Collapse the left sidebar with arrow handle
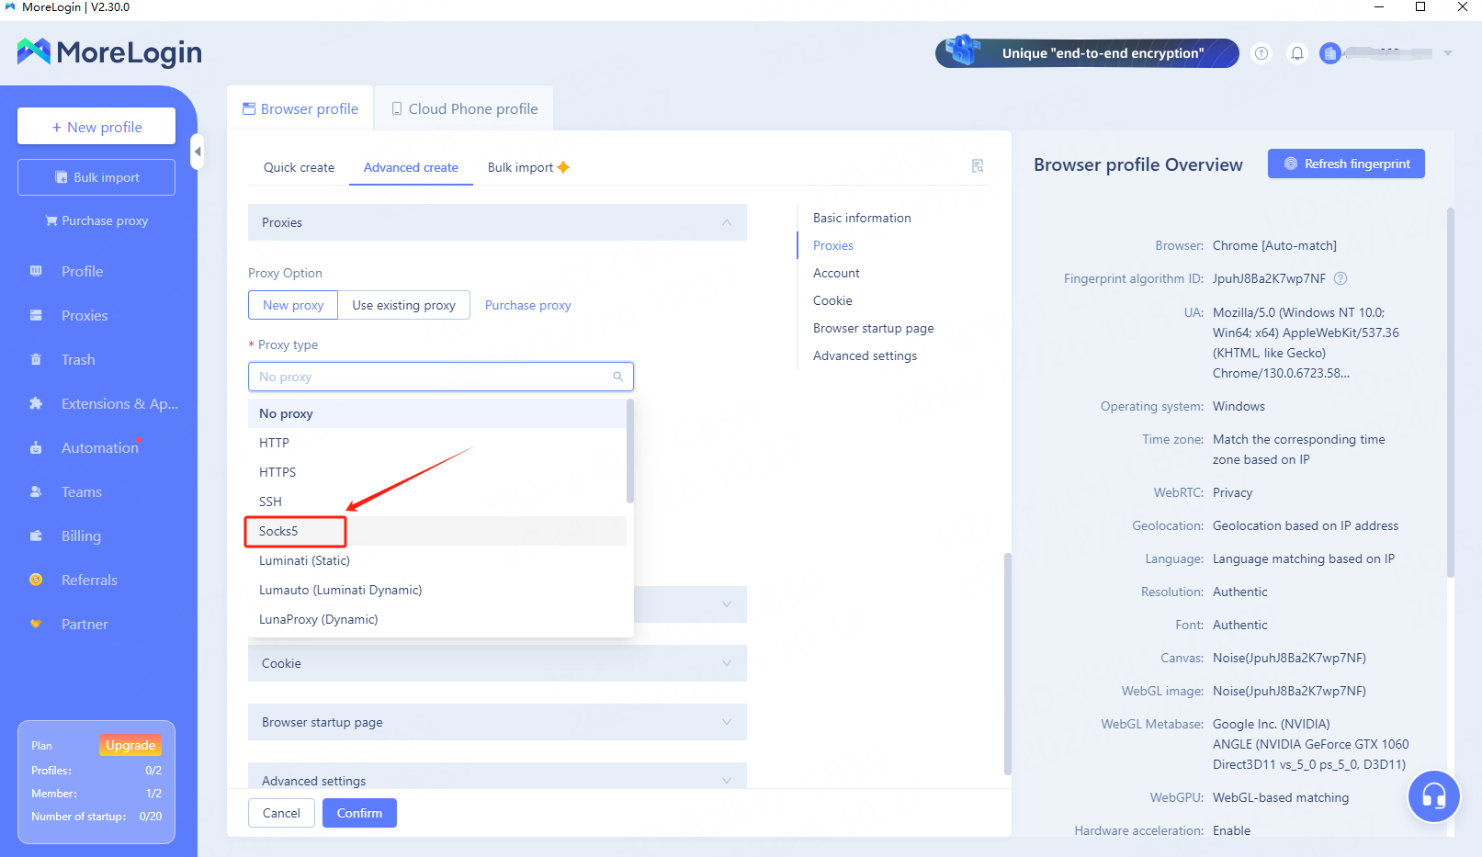Viewport: 1482px width, 857px height. [x=197, y=152]
